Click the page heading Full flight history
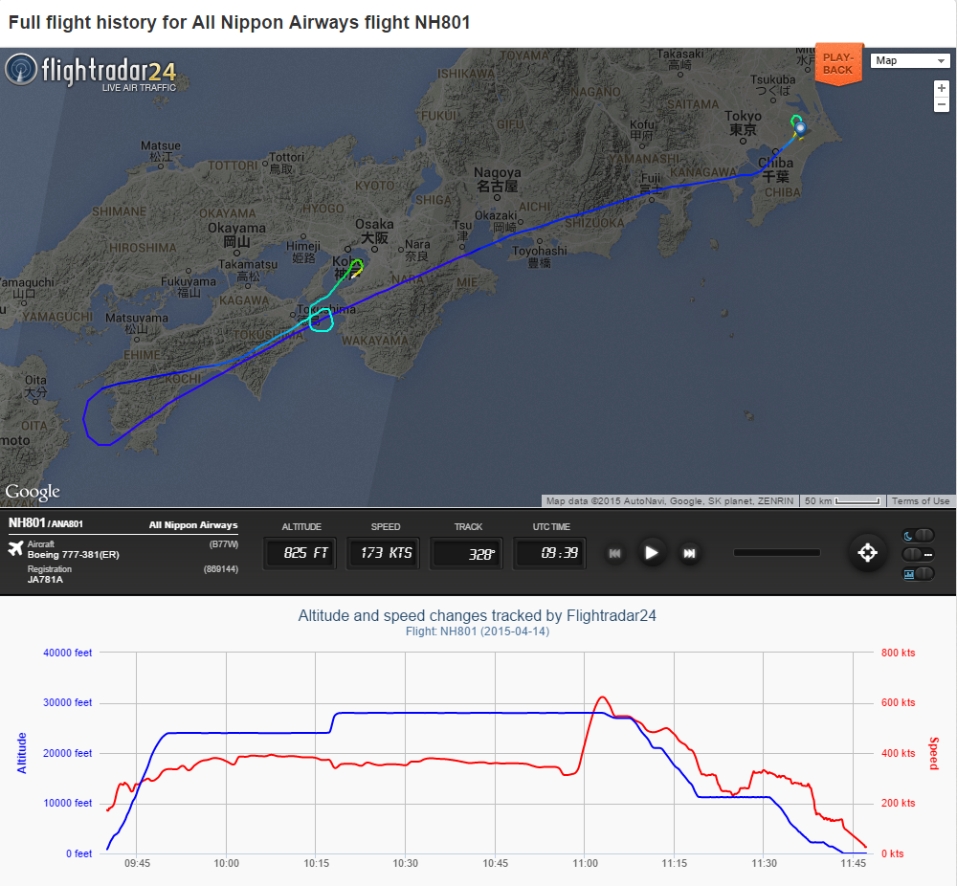The height and width of the screenshot is (886, 957). pos(239,23)
